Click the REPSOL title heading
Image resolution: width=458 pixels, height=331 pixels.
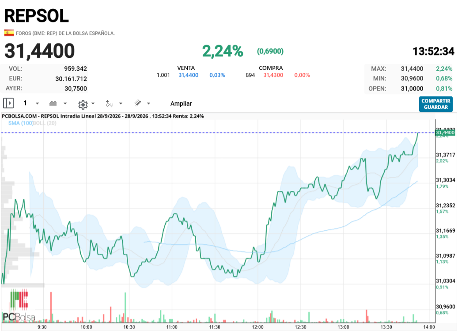pyautogui.click(x=37, y=16)
